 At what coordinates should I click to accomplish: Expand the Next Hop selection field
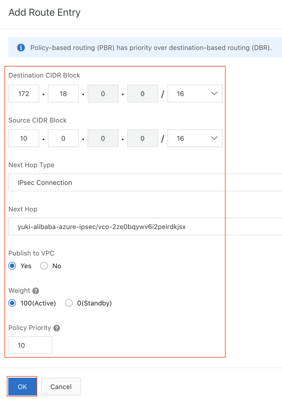pyautogui.click(x=145, y=227)
